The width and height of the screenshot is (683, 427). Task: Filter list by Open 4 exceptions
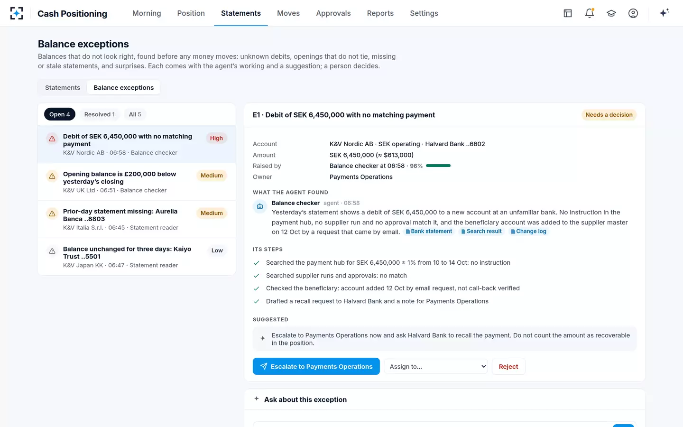[60, 114]
